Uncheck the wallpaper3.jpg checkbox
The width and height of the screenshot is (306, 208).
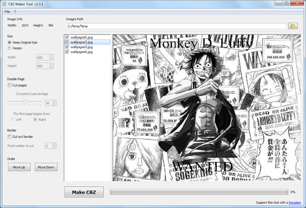(x=67, y=47)
